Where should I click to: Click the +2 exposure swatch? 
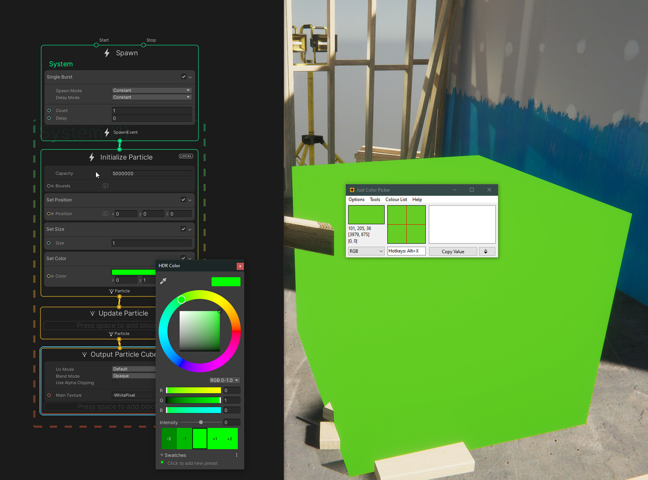(230, 439)
